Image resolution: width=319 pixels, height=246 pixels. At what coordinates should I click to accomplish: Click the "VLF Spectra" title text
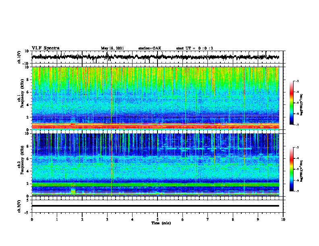pyautogui.click(x=46, y=48)
